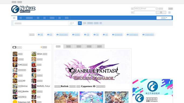
Task: Open the SEGA text link
Action: pyautogui.click(x=42, y=54)
